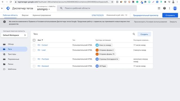Click the browser forward arrow
Viewport: 180px width, 101px height.
(x=7, y=2)
